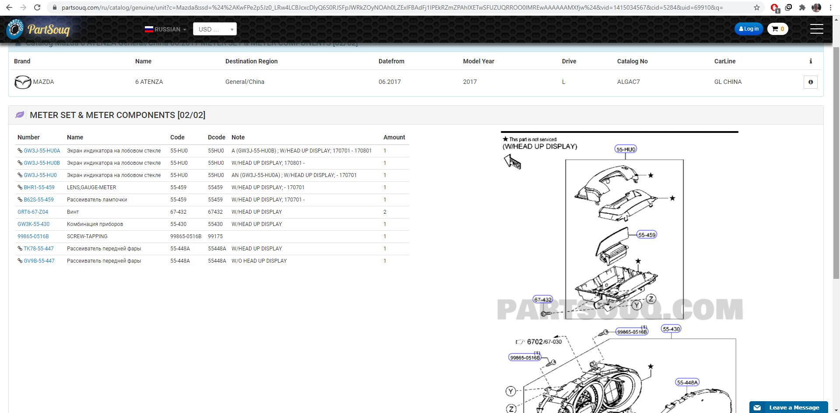Open part GV9B-55-447 link
840x413 pixels.
click(x=39, y=261)
